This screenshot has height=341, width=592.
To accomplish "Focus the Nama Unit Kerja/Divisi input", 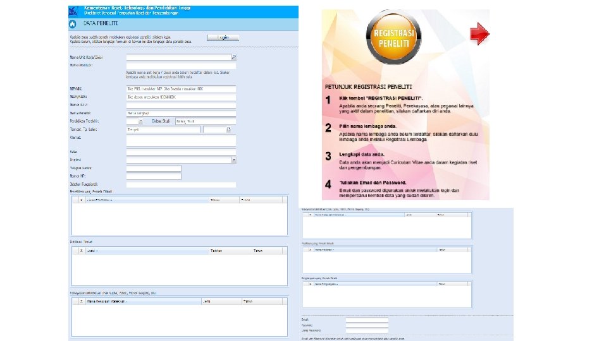I will 178,57.
